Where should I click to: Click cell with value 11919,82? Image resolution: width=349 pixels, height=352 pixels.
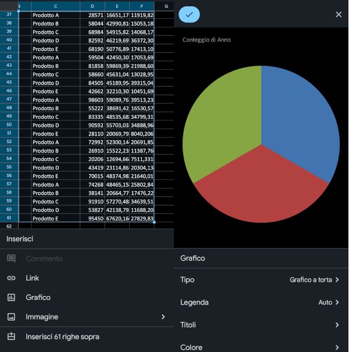pyautogui.click(x=142, y=15)
